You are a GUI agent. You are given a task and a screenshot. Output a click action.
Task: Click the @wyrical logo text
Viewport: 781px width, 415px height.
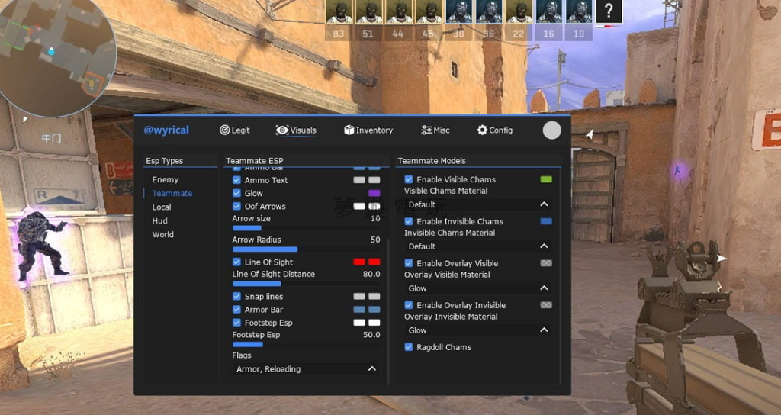point(166,130)
